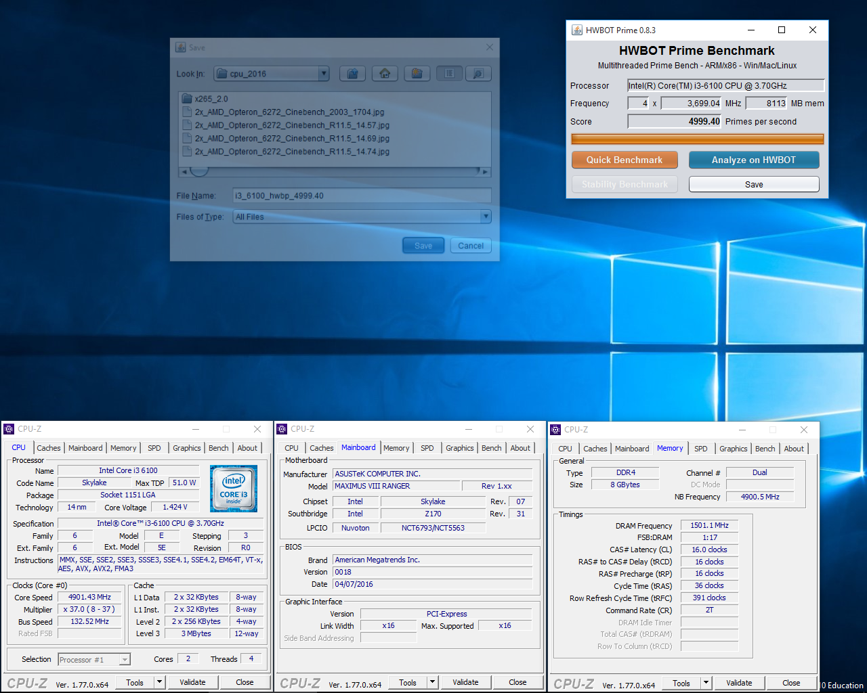Open the Look In folder dropdown

coord(324,74)
